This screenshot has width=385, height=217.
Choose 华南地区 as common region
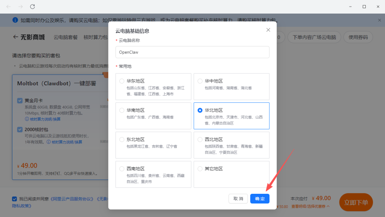click(122, 110)
